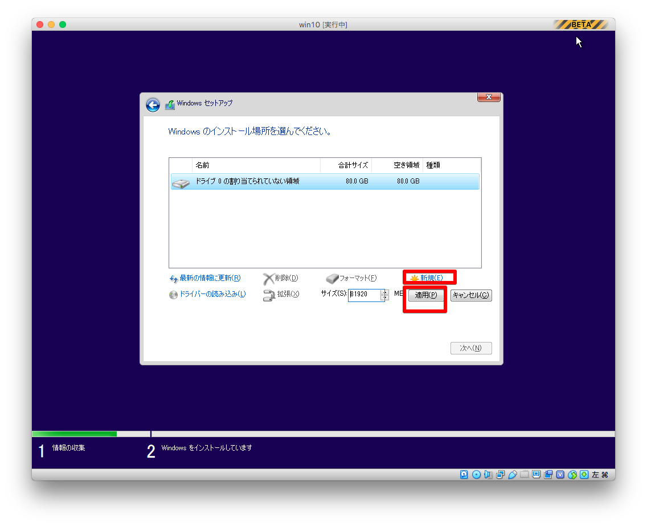This screenshot has width=647, height=526.
Task: Click the blue back arrow in setup
Action: click(x=153, y=105)
